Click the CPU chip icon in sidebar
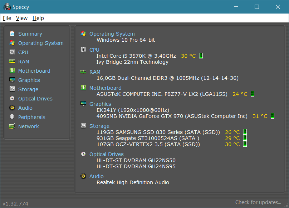This screenshot has height=208, width=289. [x=12, y=52]
